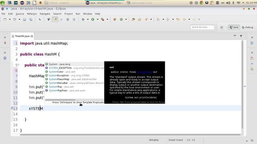This screenshot has width=257, height=144.
Task: Select the SystemTrayPeer proposal
Action: pos(74,90)
